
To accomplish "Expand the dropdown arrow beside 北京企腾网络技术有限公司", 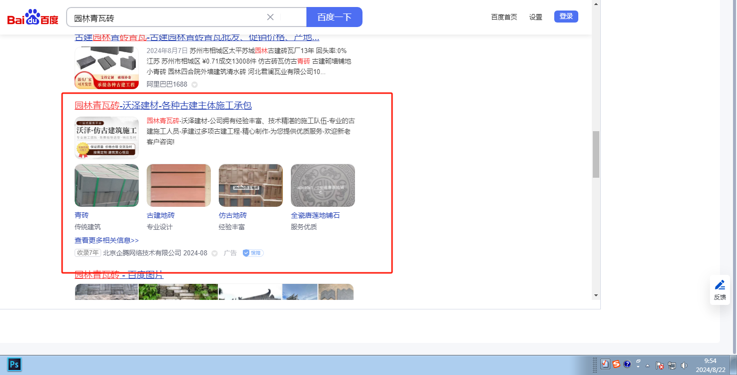I will [x=214, y=253].
